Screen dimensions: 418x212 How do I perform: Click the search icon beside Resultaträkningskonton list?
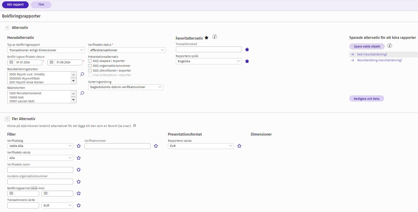(82, 74)
